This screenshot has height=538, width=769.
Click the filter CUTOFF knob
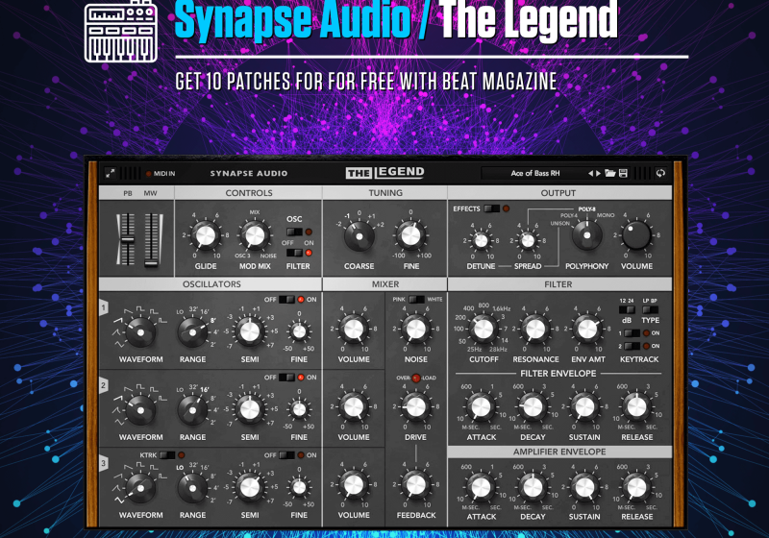coord(484,330)
